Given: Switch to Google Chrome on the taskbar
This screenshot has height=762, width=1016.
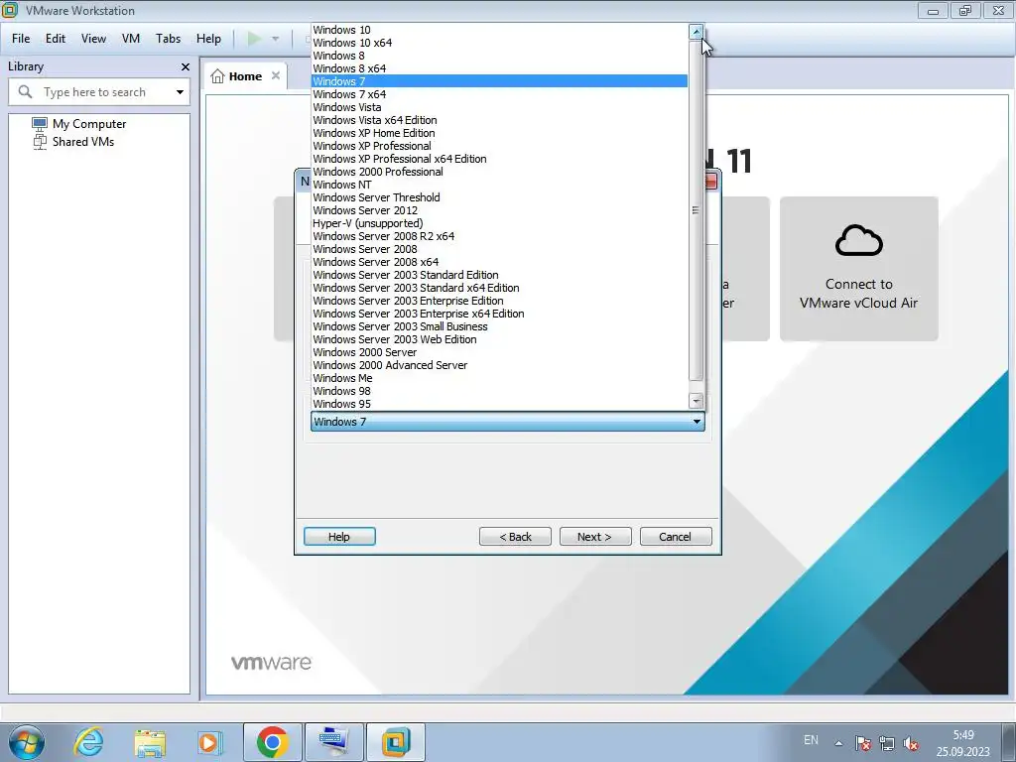Looking at the screenshot, I should click(x=272, y=742).
